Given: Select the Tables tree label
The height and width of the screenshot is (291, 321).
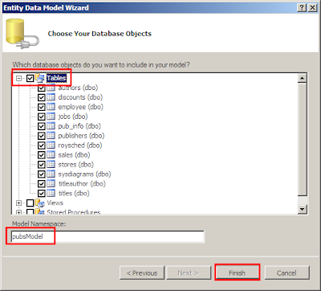Looking at the screenshot, I should click(x=56, y=78).
